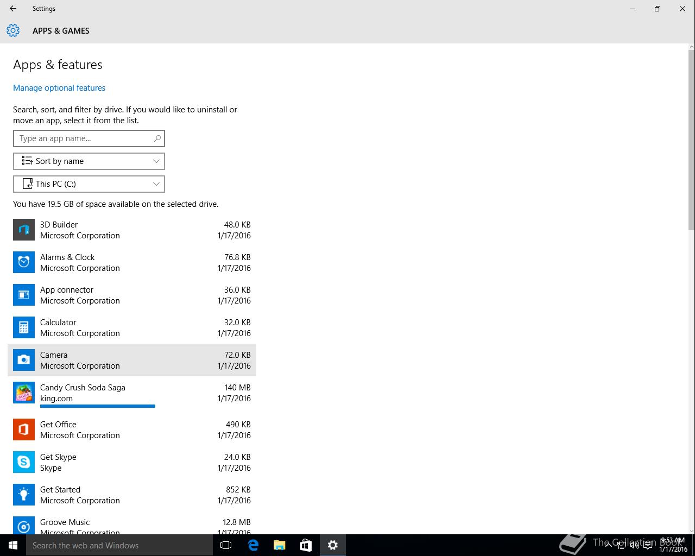This screenshot has width=695, height=556.
Task: Select the Groove Music entry
Action: [132, 523]
